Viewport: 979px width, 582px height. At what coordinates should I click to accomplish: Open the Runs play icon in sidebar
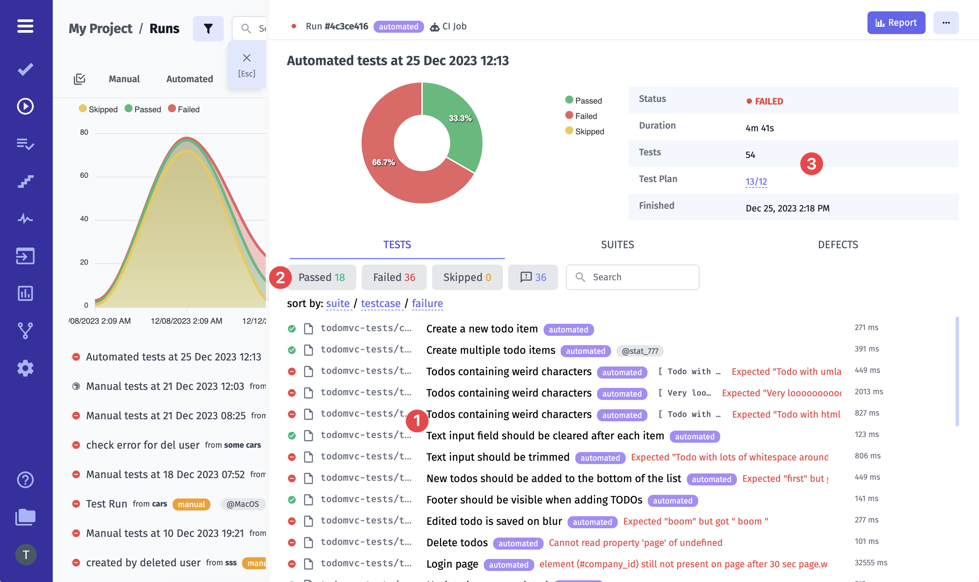pyautogui.click(x=25, y=106)
